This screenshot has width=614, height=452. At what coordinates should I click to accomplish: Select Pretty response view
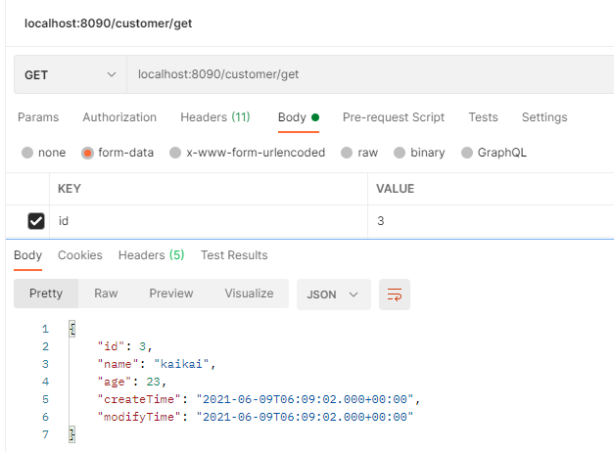[x=46, y=294]
